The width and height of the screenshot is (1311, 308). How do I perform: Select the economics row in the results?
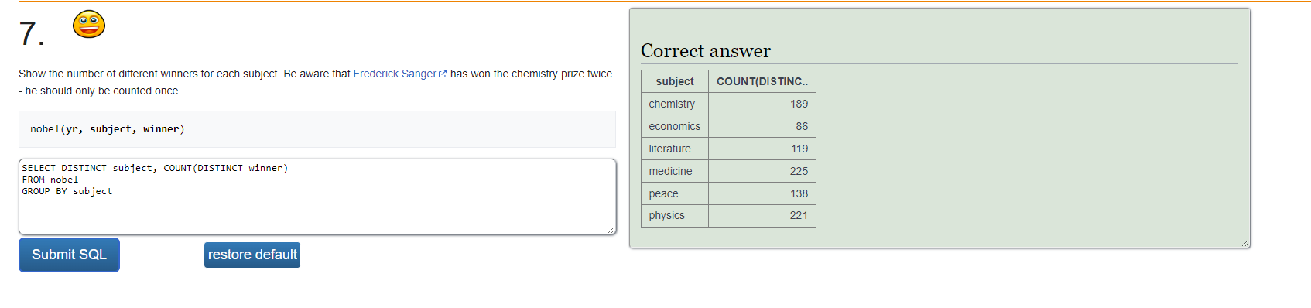[728, 126]
